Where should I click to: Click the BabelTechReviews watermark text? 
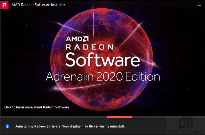186,131
